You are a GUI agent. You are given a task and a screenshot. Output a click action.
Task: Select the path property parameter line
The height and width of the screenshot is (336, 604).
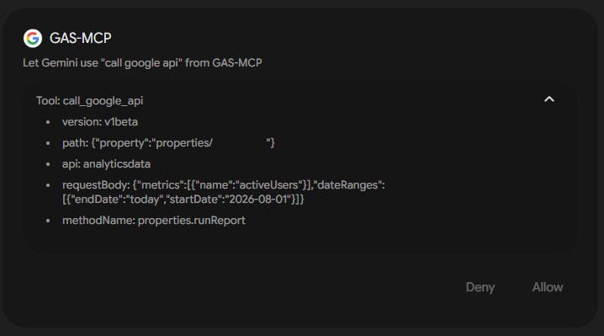click(168, 143)
